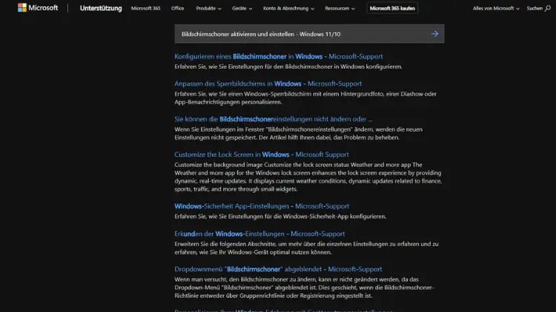Open the Microsoft 365 menu item
The height and width of the screenshot is (312, 556).
click(146, 8)
